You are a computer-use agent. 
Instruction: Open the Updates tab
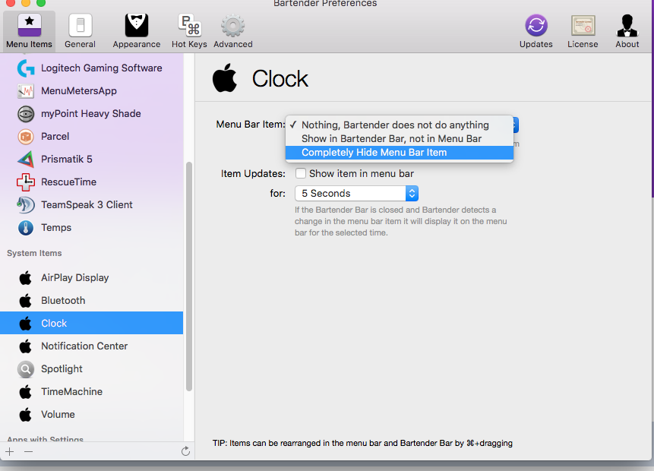536,31
